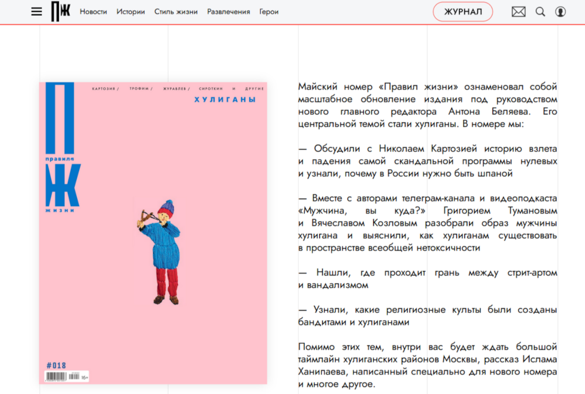Viewport: 585px width, 394px height.
Task: Go to the Герои section
Action: pos(269,12)
